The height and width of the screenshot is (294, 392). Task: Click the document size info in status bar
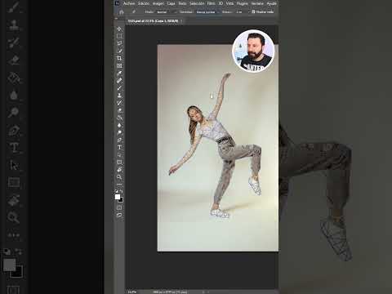(x=170, y=292)
